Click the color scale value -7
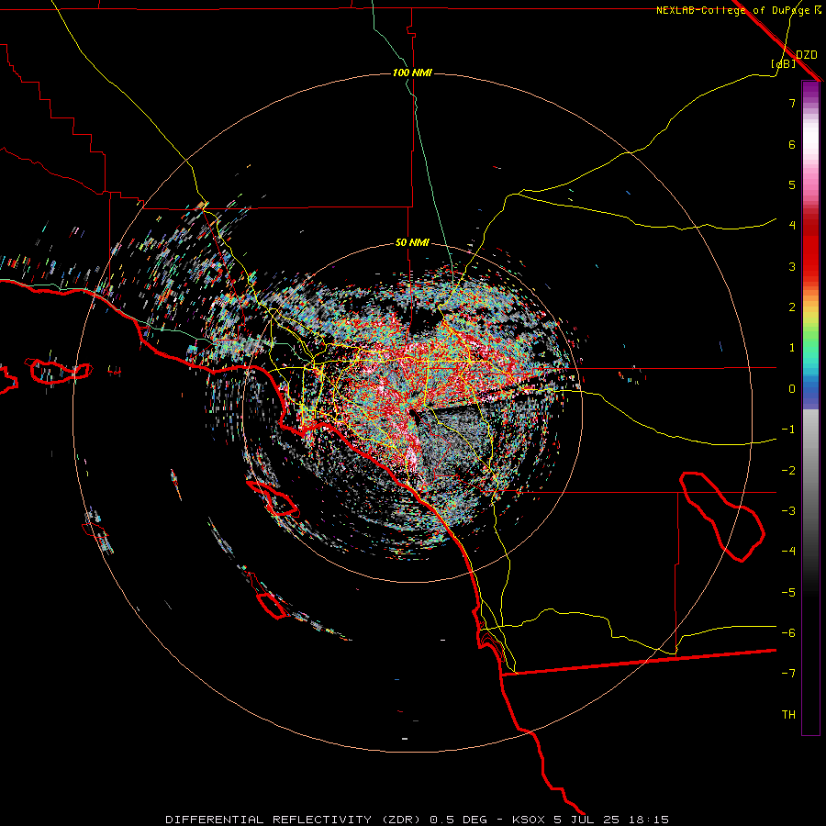This screenshot has width=826, height=826. pos(788,674)
